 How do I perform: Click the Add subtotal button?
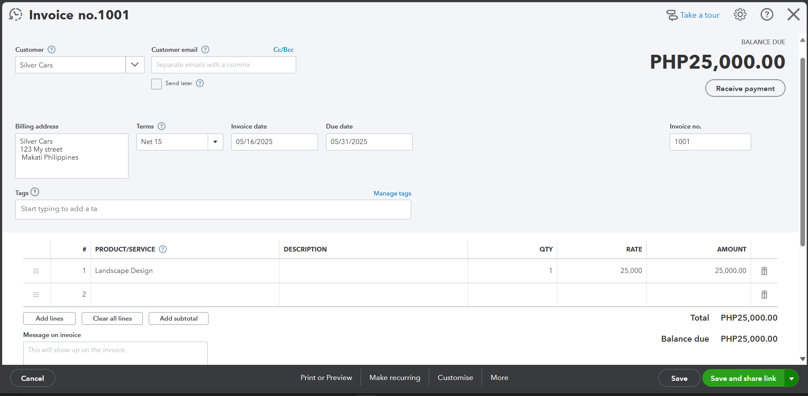179,318
